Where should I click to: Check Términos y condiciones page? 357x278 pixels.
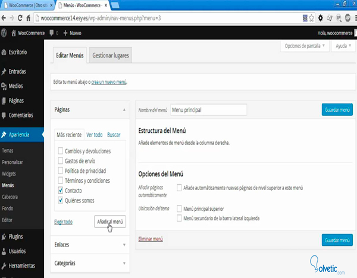60,181
